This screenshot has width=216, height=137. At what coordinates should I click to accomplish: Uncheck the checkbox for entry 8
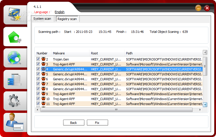38,89
